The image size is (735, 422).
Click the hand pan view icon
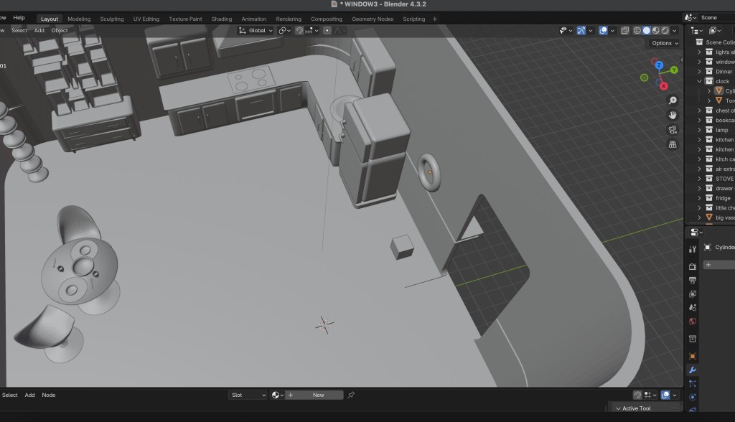673,115
